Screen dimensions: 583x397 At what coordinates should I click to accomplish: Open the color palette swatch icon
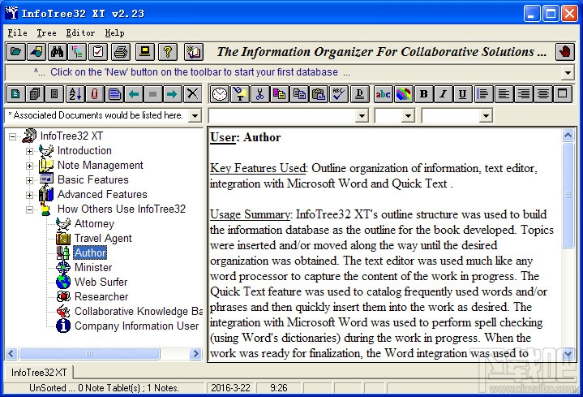pos(404,94)
